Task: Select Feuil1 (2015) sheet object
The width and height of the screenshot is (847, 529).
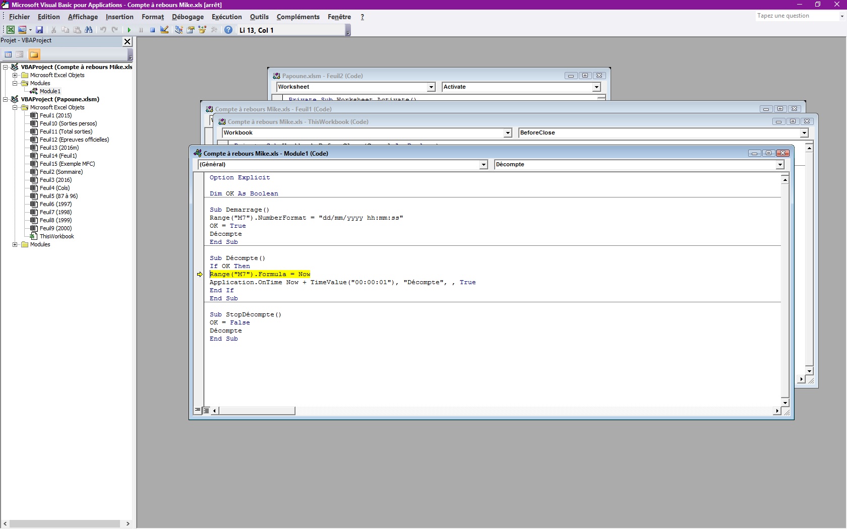Action: point(55,115)
